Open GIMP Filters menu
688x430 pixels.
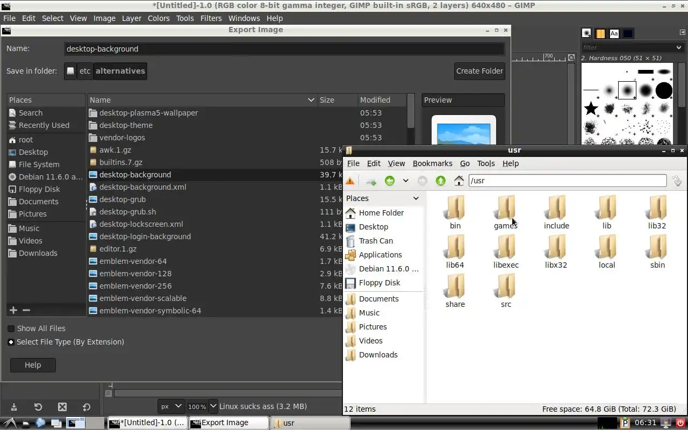point(211,18)
